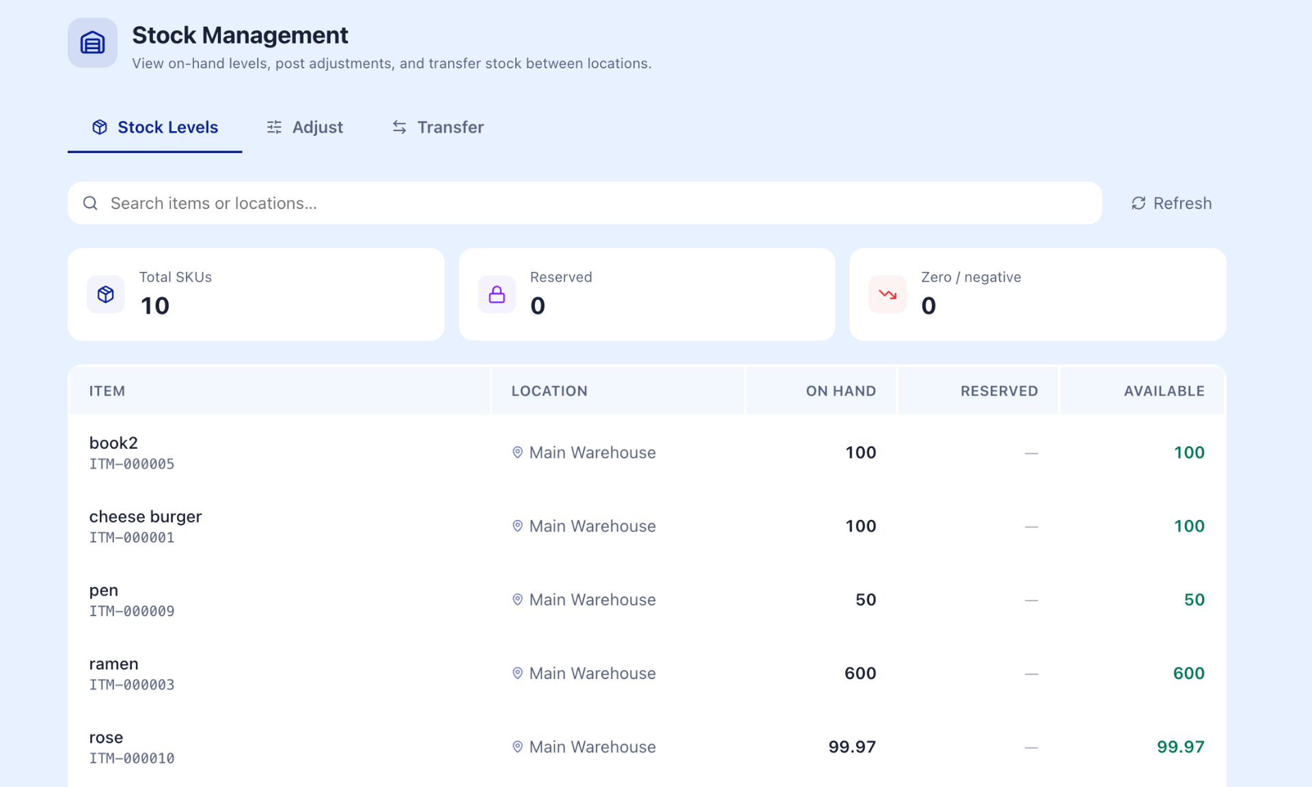1312x787 pixels.
Task: Select the cheese burger item row
Action: click(647, 526)
